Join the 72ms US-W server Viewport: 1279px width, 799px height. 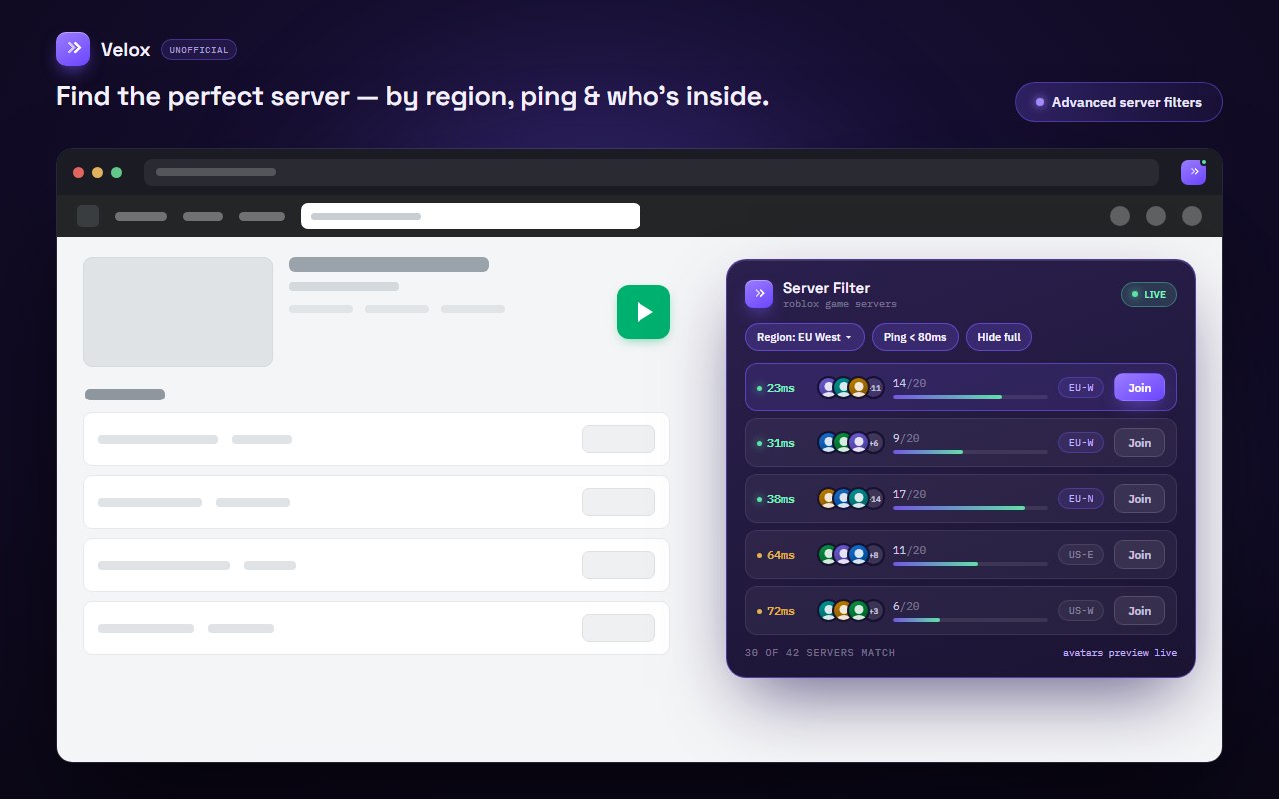click(x=1139, y=611)
